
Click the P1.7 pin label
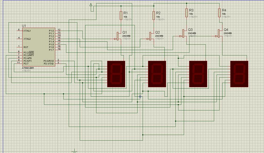coord(51,50)
